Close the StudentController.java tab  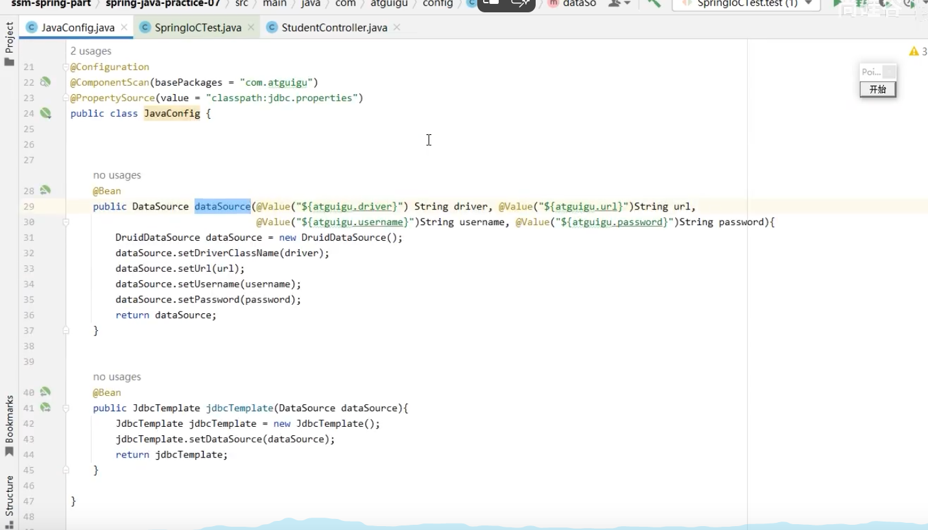pos(396,28)
